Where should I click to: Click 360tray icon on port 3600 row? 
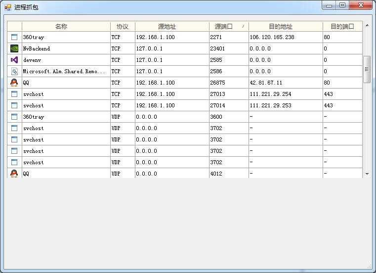[x=14, y=117]
